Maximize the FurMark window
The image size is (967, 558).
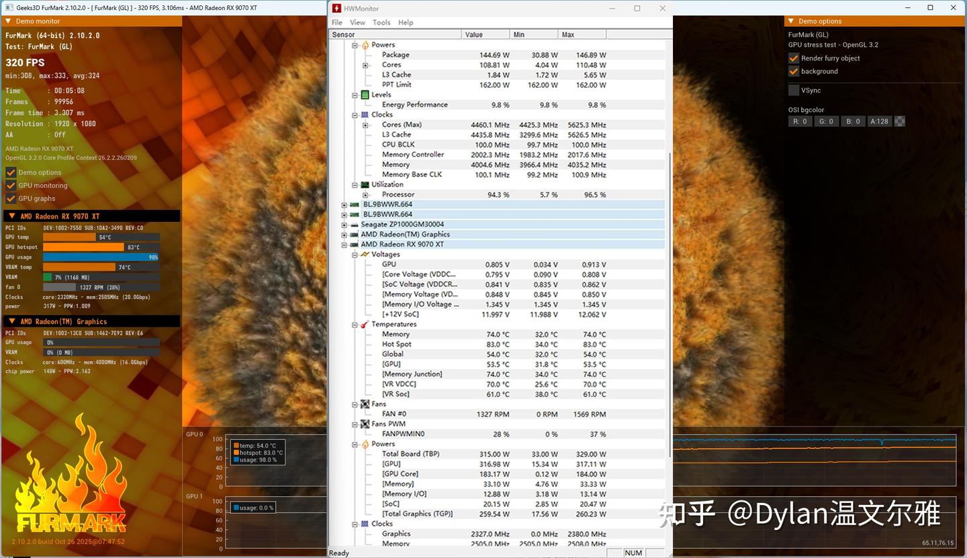[x=931, y=7]
